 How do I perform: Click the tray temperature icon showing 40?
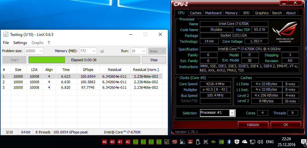[112, 142]
